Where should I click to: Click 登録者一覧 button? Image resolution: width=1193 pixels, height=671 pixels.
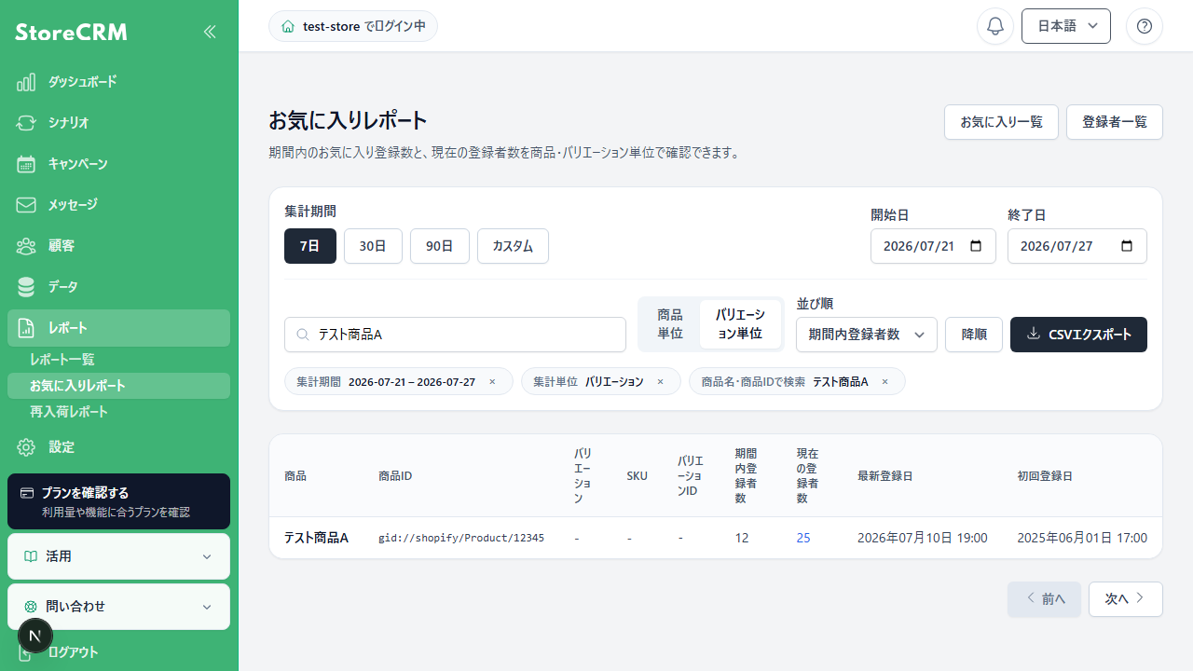1115,122
